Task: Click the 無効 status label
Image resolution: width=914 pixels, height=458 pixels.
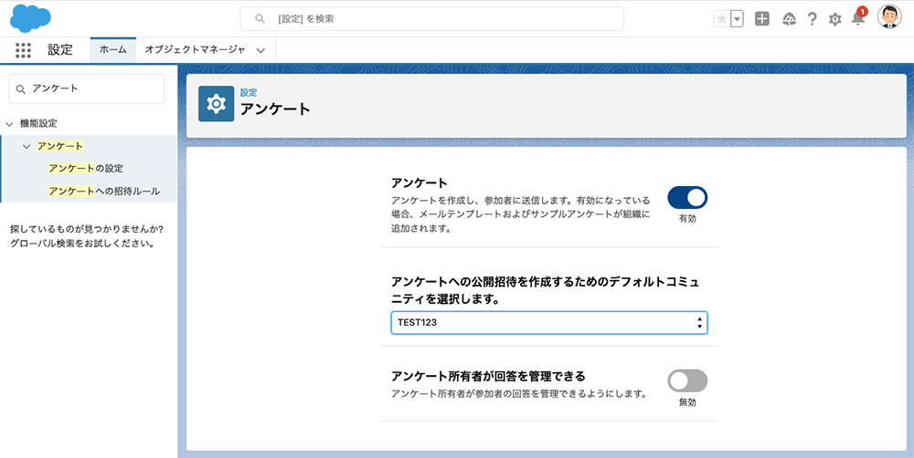Action: coord(687,402)
